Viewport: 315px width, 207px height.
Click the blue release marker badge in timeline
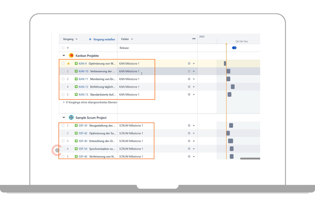pos(234,48)
